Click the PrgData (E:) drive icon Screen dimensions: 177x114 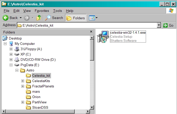click(x=17, y=65)
